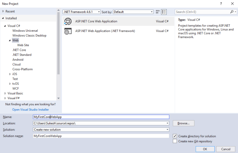238x153 pixels.
Task: Select Windows Universal category
Action: [x=25, y=31]
